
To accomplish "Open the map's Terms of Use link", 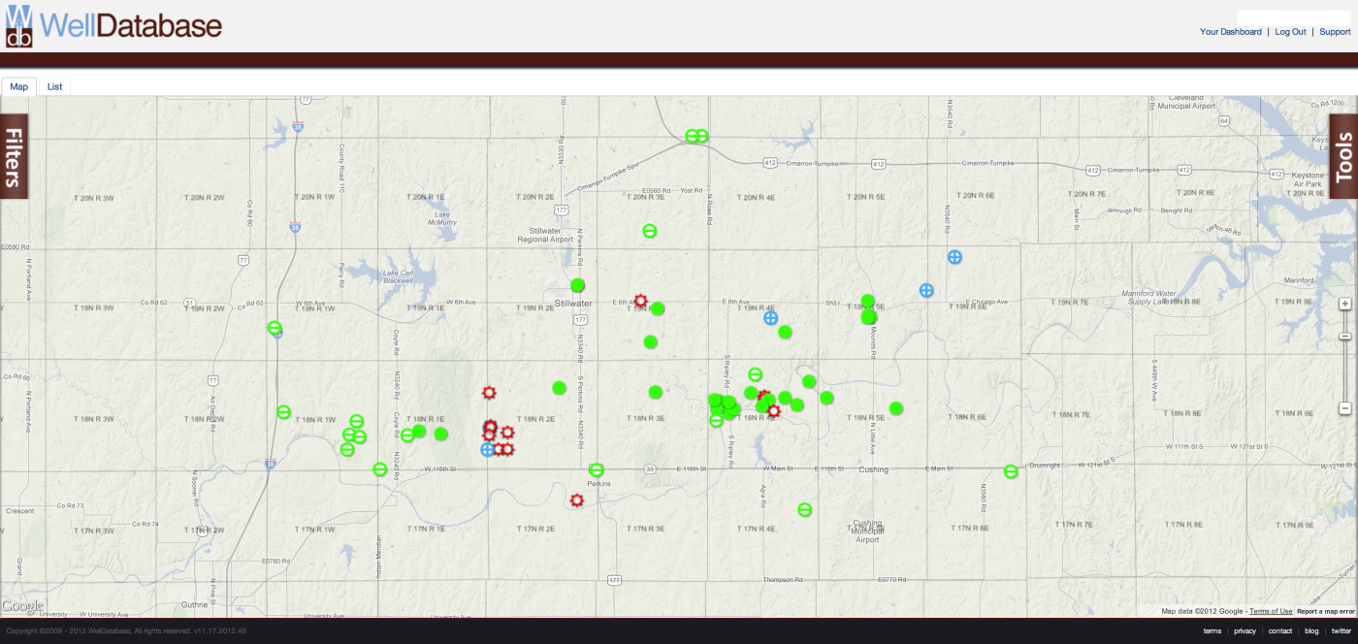I will click(1271, 611).
